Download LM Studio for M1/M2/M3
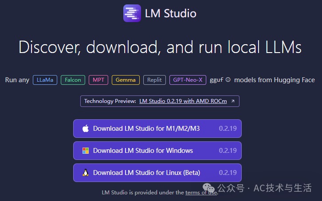Image resolution: width=322 pixels, height=201 pixels. [x=157, y=129]
